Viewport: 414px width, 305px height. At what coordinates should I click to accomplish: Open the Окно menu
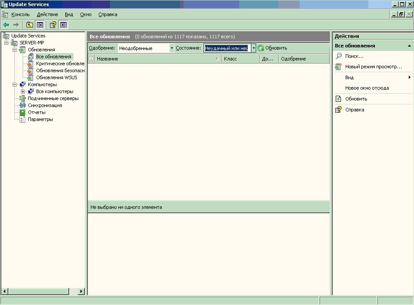click(x=86, y=14)
